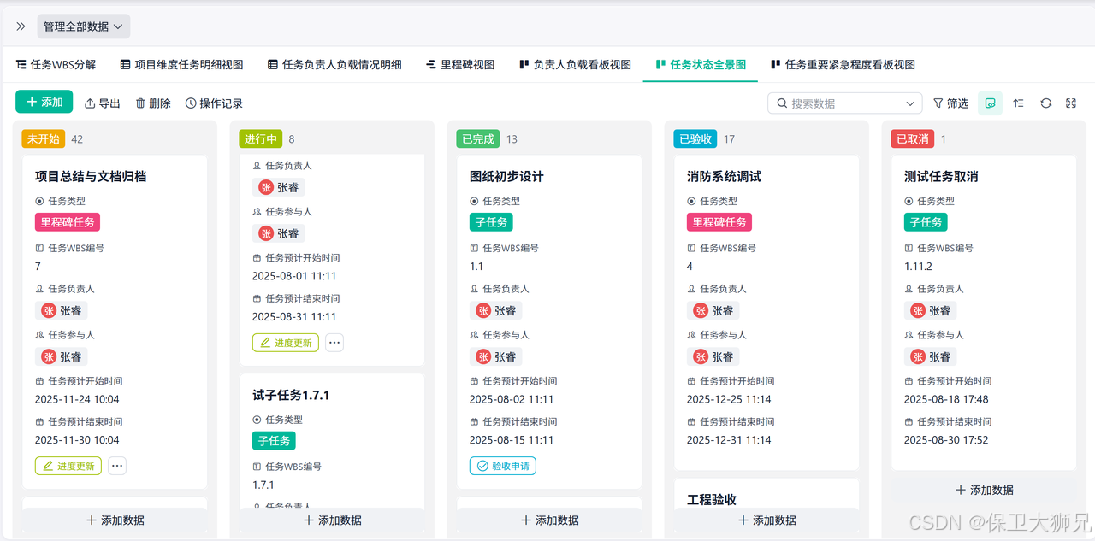Click date 2025-08-30 17:52
This screenshot has height=541, width=1095.
coord(946,440)
